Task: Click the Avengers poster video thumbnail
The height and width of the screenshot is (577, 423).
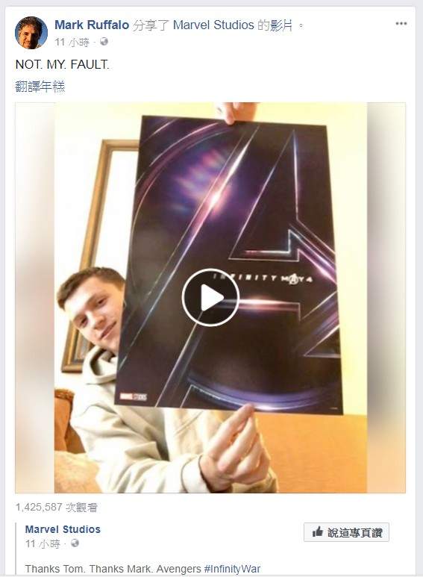Action: click(210, 298)
